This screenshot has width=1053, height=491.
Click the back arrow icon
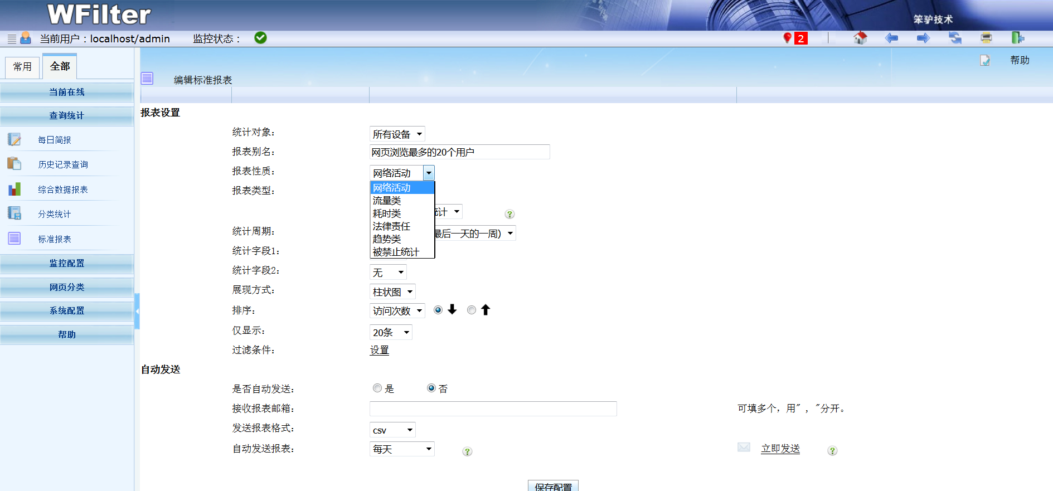pos(891,38)
